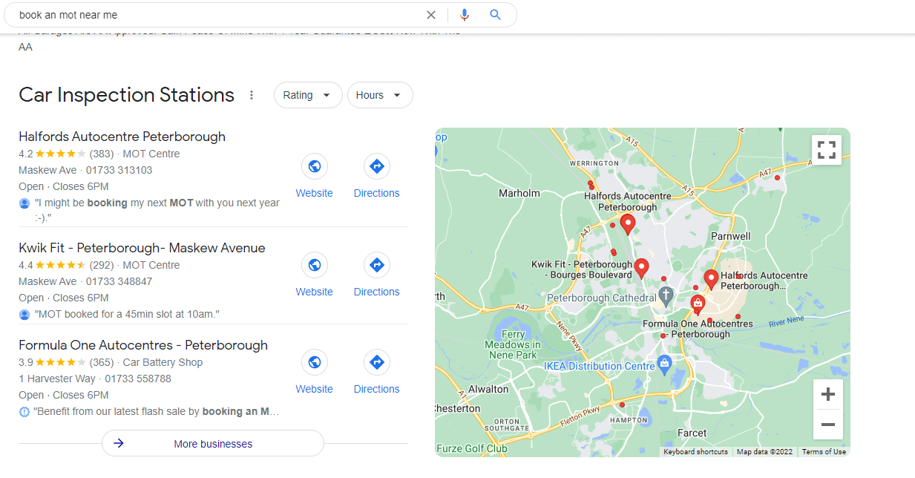Expand the map to fullscreen
This screenshot has height=478, width=915.
click(826, 150)
